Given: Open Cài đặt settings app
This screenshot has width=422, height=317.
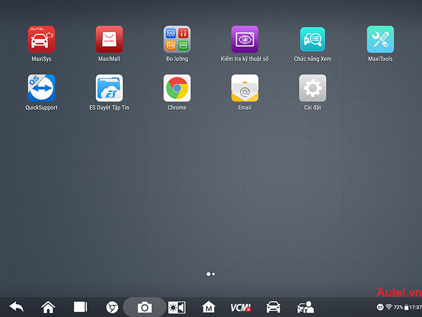Looking at the screenshot, I should [313, 88].
